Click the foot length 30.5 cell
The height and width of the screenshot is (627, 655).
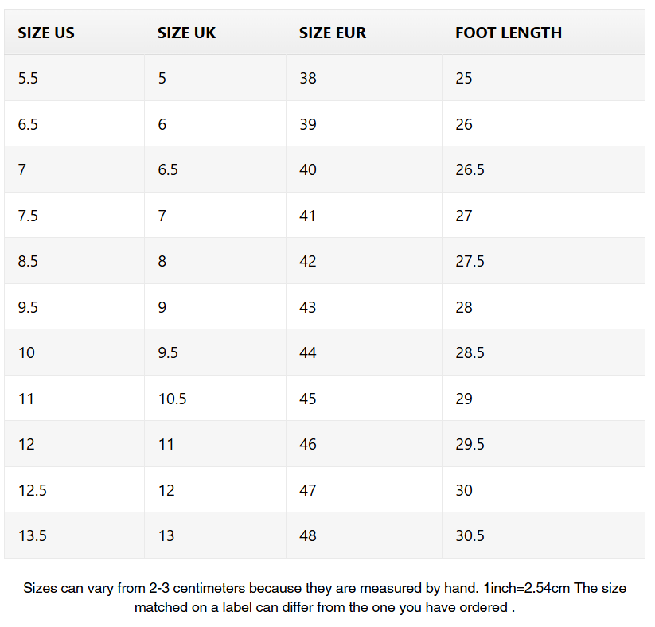point(544,535)
